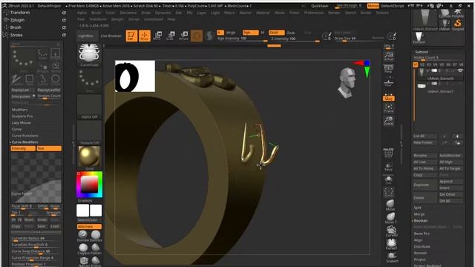The image size is (475, 267).
Task: Expand the Lazy Mouse section
Action: click(22, 122)
